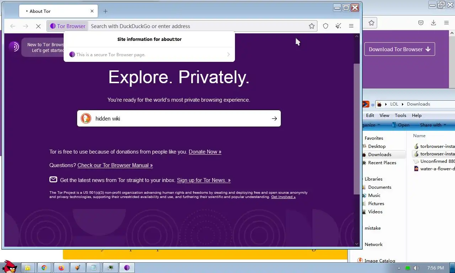This screenshot has height=273, width=455.
Task: Click the Tor onion icon in the site information popup
Action: [x=72, y=54]
